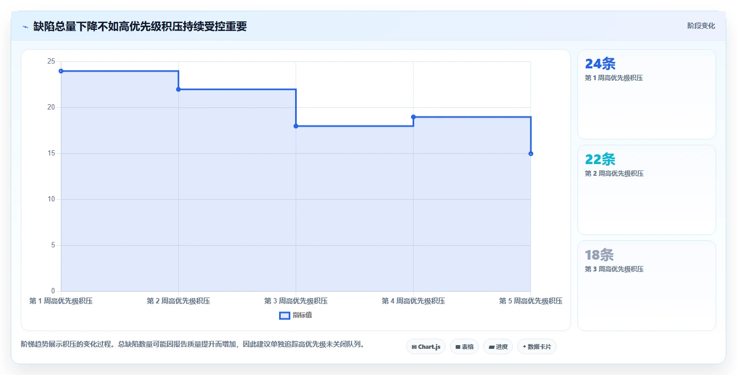Click the y-axis value 20
The width and height of the screenshot is (737, 375).
click(x=51, y=107)
